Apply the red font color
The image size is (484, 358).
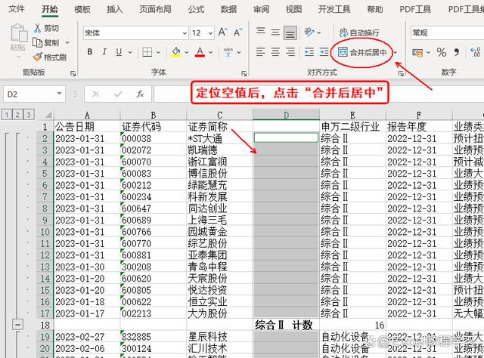(200, 52)
